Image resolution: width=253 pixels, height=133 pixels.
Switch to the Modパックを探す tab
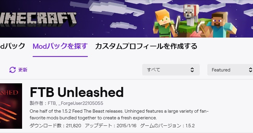[60, 46]
